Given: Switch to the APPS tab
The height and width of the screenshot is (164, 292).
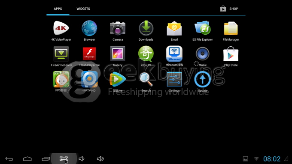Looking at the screenshot, I should tap(58, 9).
